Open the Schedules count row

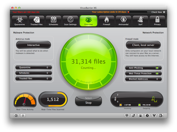34,73
